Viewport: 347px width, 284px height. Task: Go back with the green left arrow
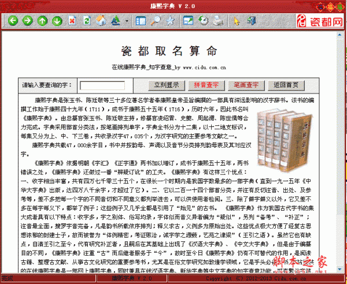click(x=13, y=21)
